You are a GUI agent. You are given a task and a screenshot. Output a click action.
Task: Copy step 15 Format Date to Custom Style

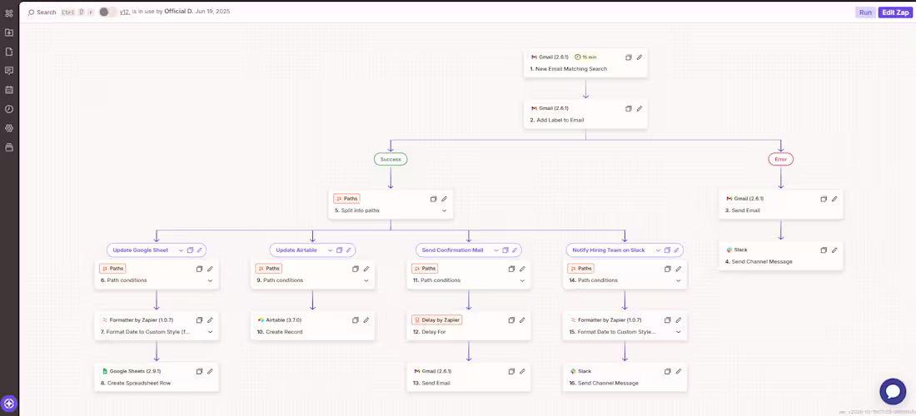(x=668, y=320)
